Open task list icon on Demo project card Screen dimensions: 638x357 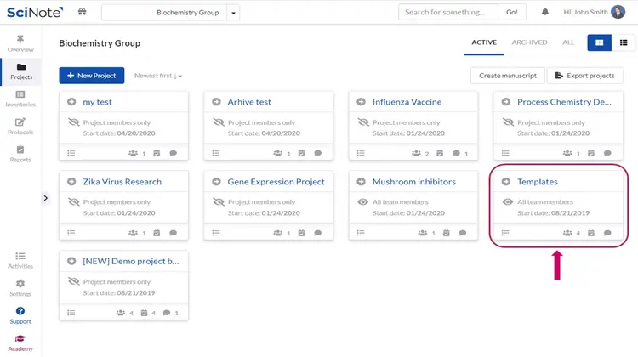click(71, 313)
